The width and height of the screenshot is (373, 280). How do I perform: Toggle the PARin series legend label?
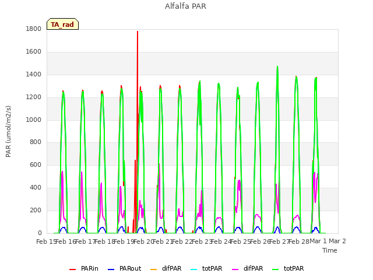tap(89, 268)
